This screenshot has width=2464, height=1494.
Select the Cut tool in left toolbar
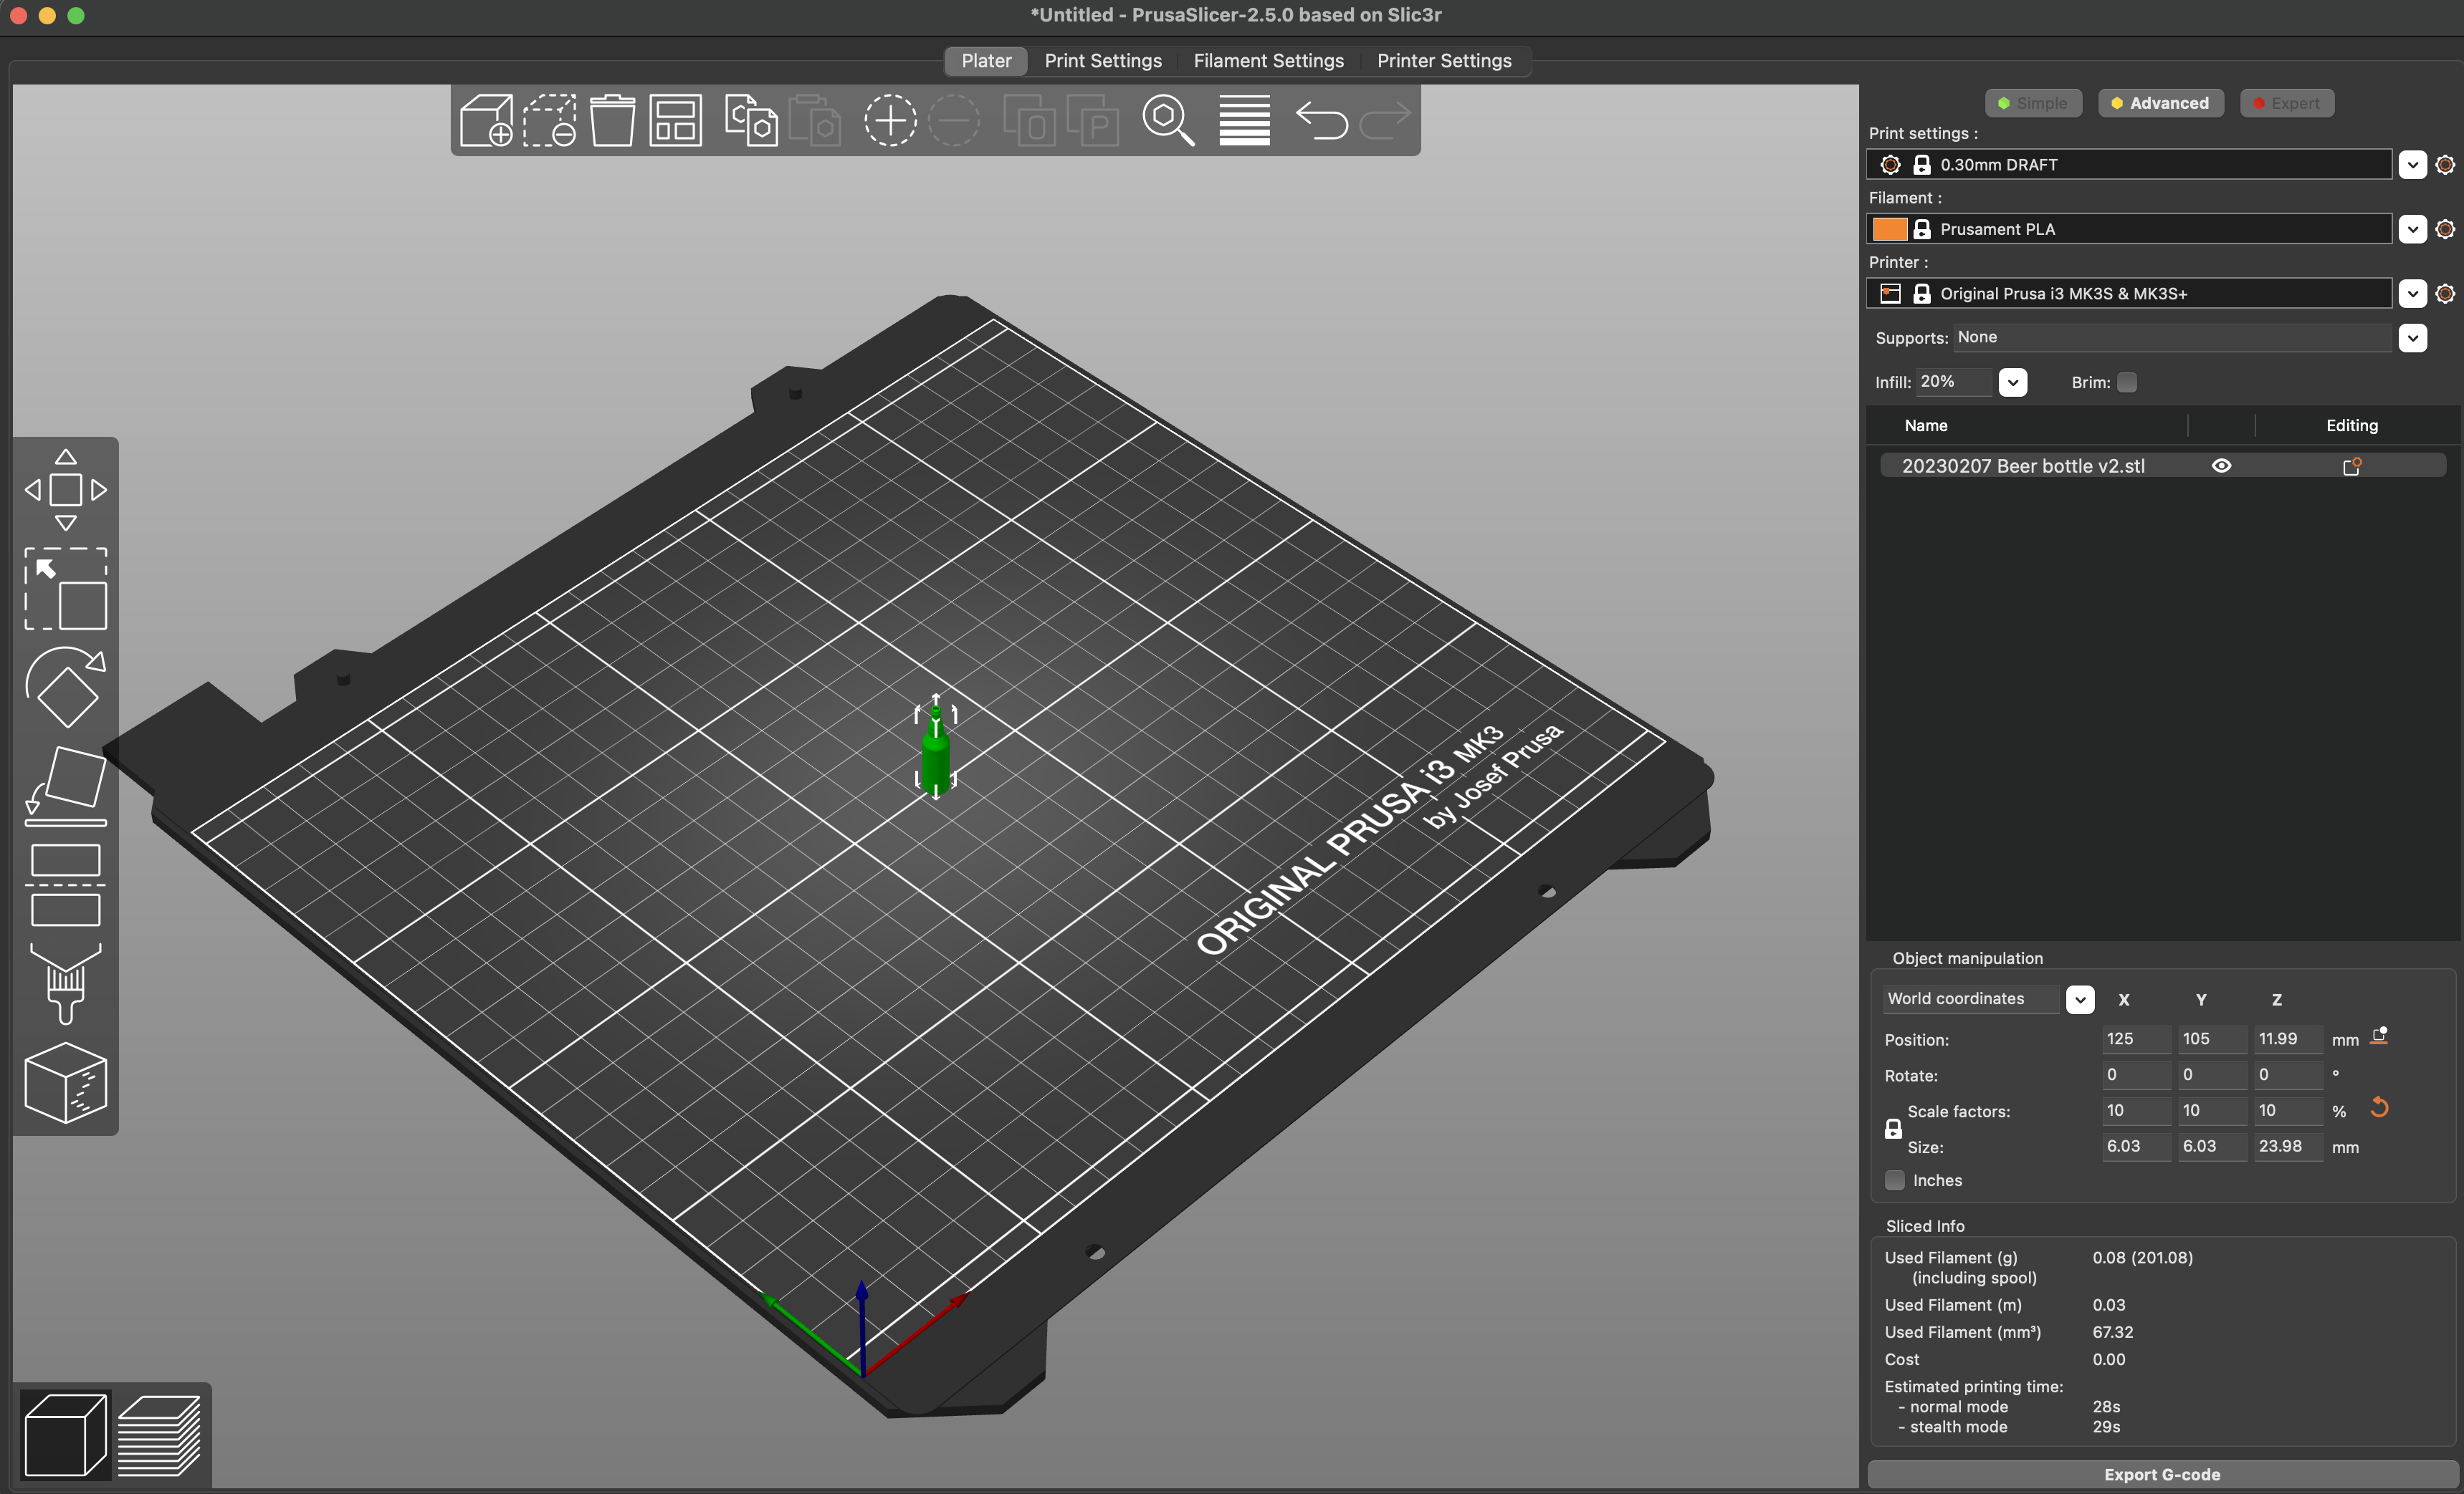coord(66,885)
